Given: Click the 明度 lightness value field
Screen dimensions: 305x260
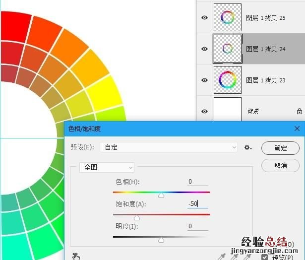Looking at the screenshot, I should tap(197, 226).
